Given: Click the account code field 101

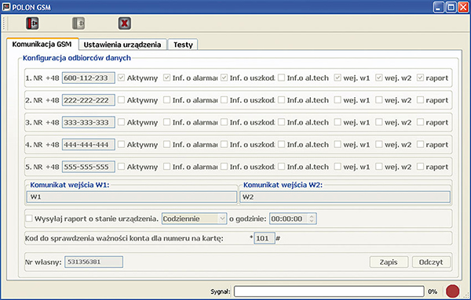Looking at the screenshot, I should (265, 238).
